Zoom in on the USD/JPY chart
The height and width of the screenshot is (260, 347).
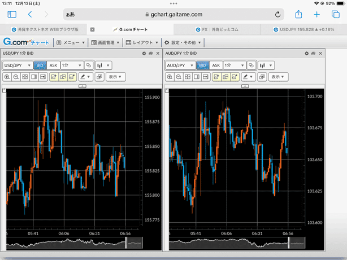point(7,76)
